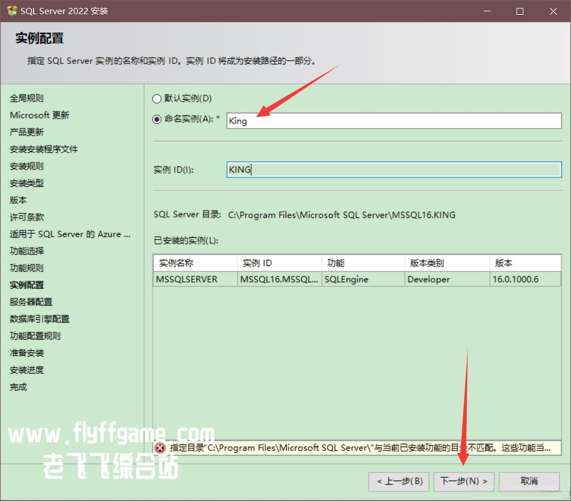Click the 产品更新 step in the sidebar
571x501 pixels.
27,132
